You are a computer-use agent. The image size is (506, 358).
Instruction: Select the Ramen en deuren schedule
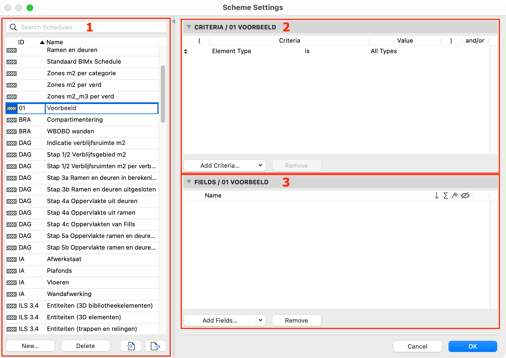pyautogui.click(x=82, y=50)
